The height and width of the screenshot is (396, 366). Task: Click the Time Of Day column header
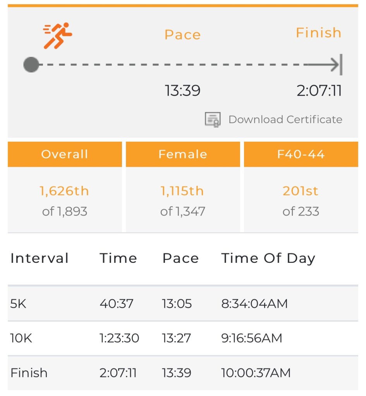[x=268, y=258]
